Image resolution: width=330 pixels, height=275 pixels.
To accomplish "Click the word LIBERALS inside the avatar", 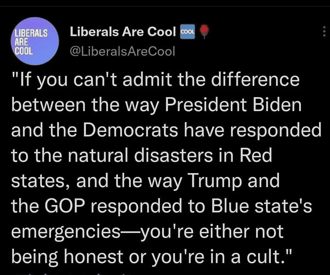I will point(31,33).
